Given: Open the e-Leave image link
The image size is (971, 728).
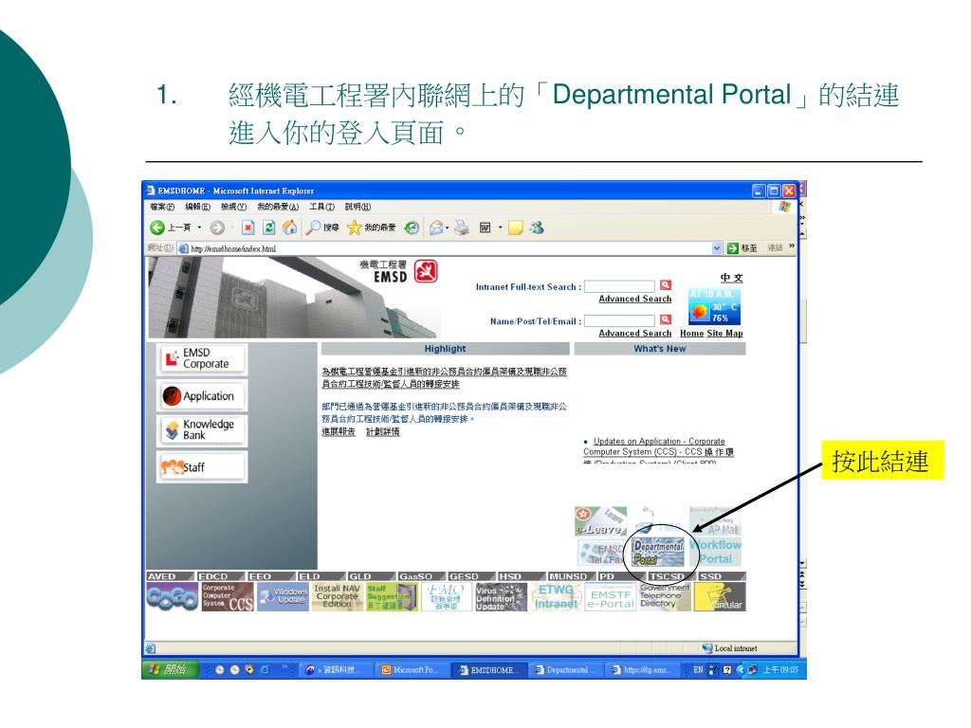Looking at the screenshot, I should 600,521.
